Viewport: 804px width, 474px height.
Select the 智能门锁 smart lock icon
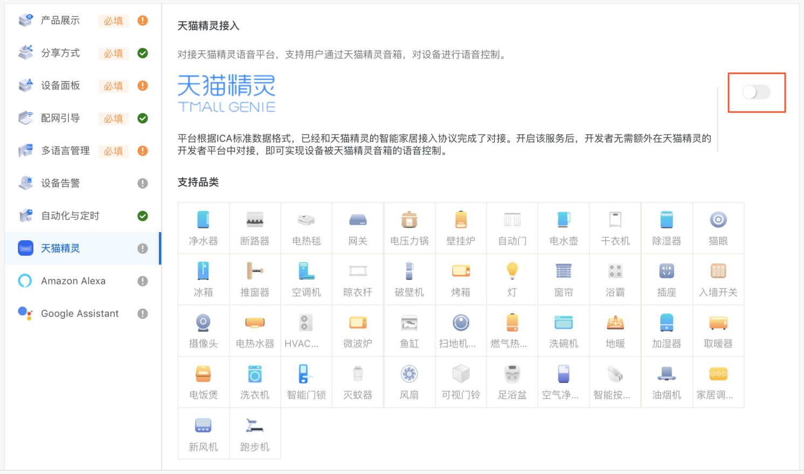306,374
